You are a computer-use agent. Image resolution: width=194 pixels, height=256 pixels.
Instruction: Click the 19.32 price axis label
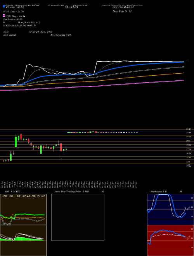[189, 145]
